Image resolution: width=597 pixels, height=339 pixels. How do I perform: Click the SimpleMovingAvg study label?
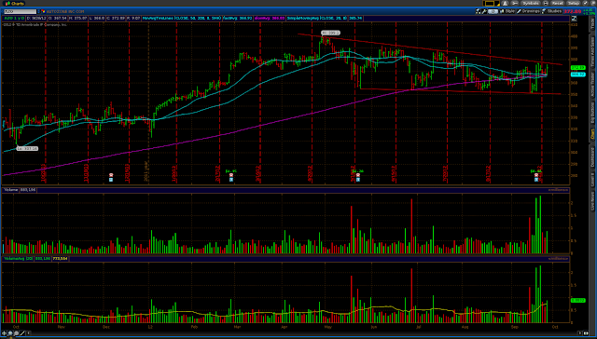317,18
